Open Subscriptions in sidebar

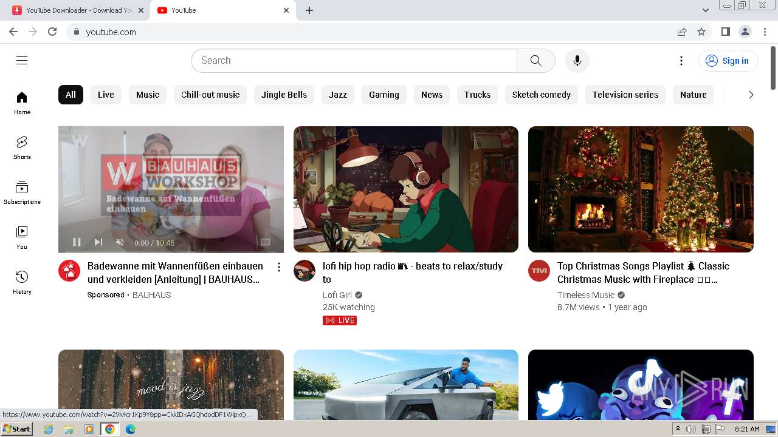click(22, 193)
